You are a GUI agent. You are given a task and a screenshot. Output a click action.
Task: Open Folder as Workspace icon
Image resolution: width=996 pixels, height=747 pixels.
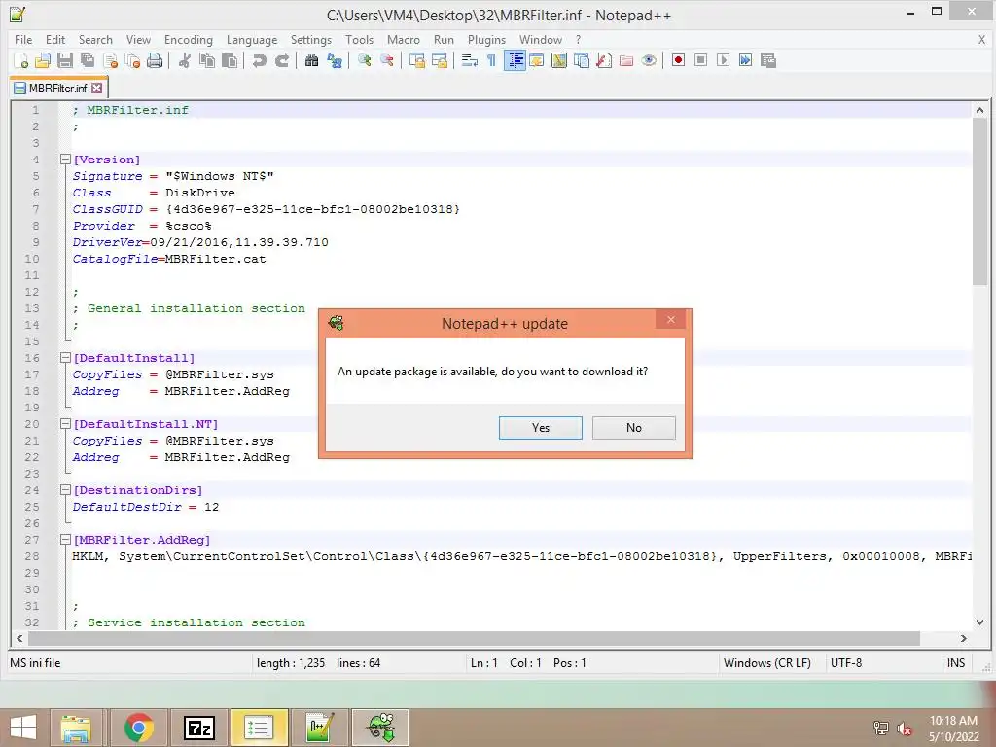click(x=626, y=60)
